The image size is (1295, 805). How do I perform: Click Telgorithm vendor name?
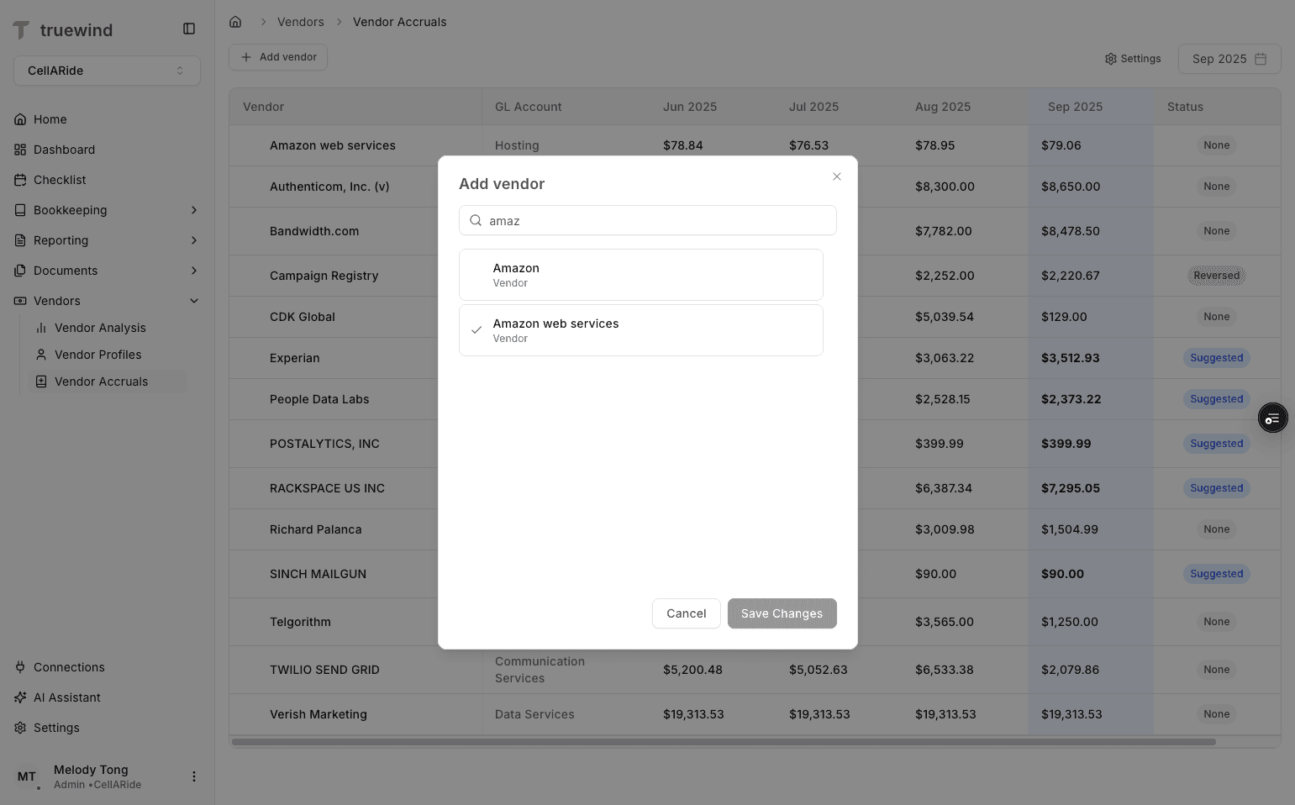[x=300, y=622]
